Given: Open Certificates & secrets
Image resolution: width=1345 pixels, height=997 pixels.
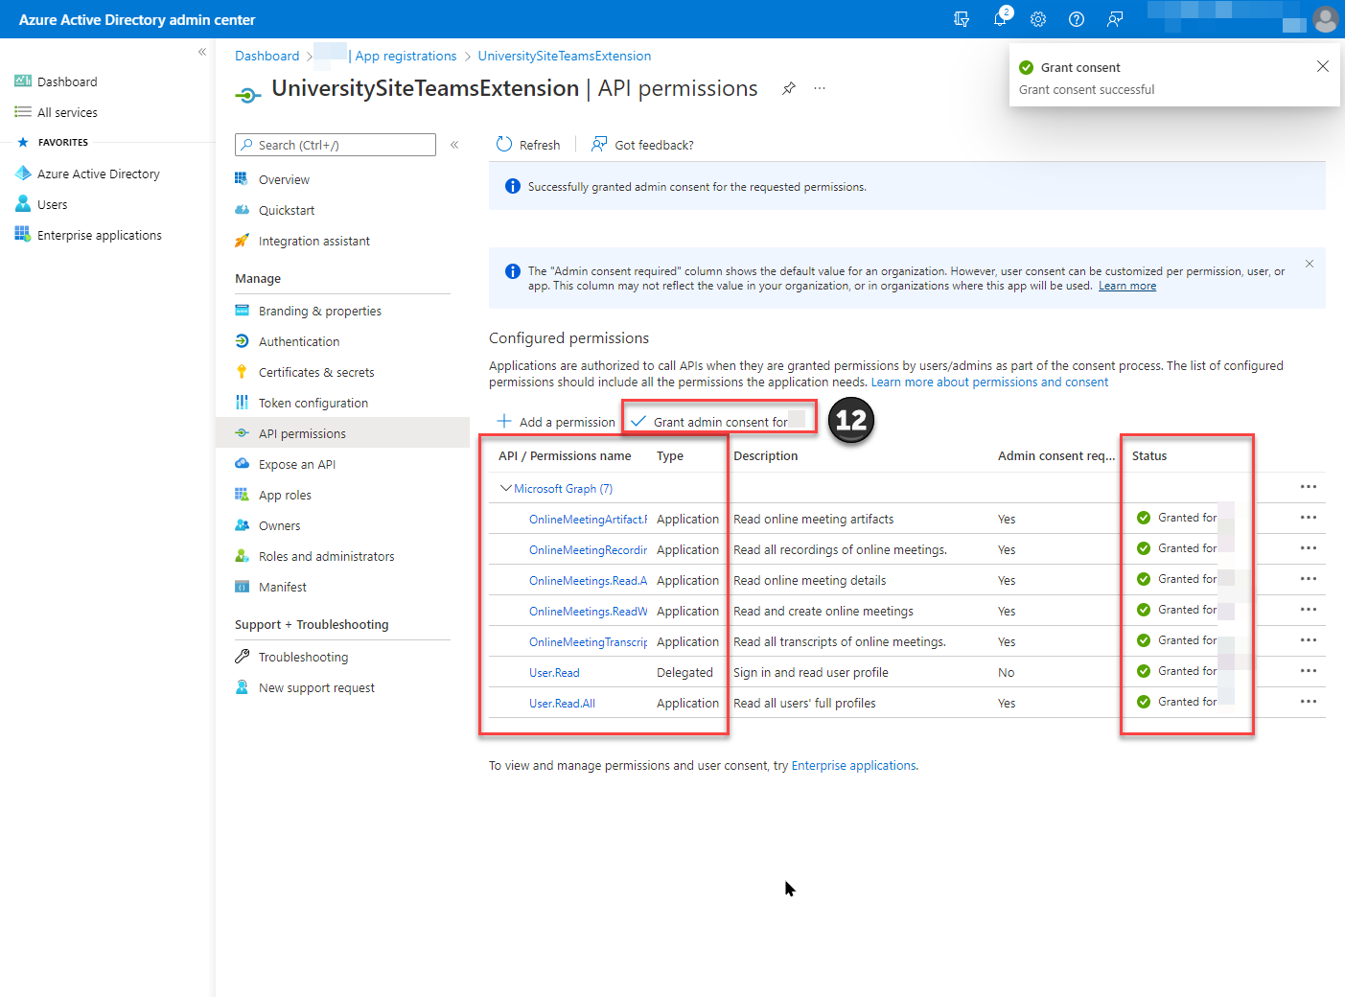Looking at the screenshot, I should 315,372.
